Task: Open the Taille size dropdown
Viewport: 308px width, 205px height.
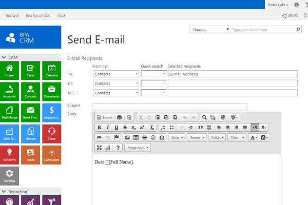Action: point(237,137)
